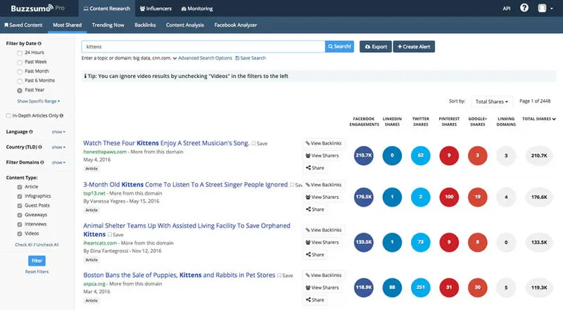Click the Save bookmark for the Animal Shelter article
Screen dimensions: 563x310
pos(115,235)
